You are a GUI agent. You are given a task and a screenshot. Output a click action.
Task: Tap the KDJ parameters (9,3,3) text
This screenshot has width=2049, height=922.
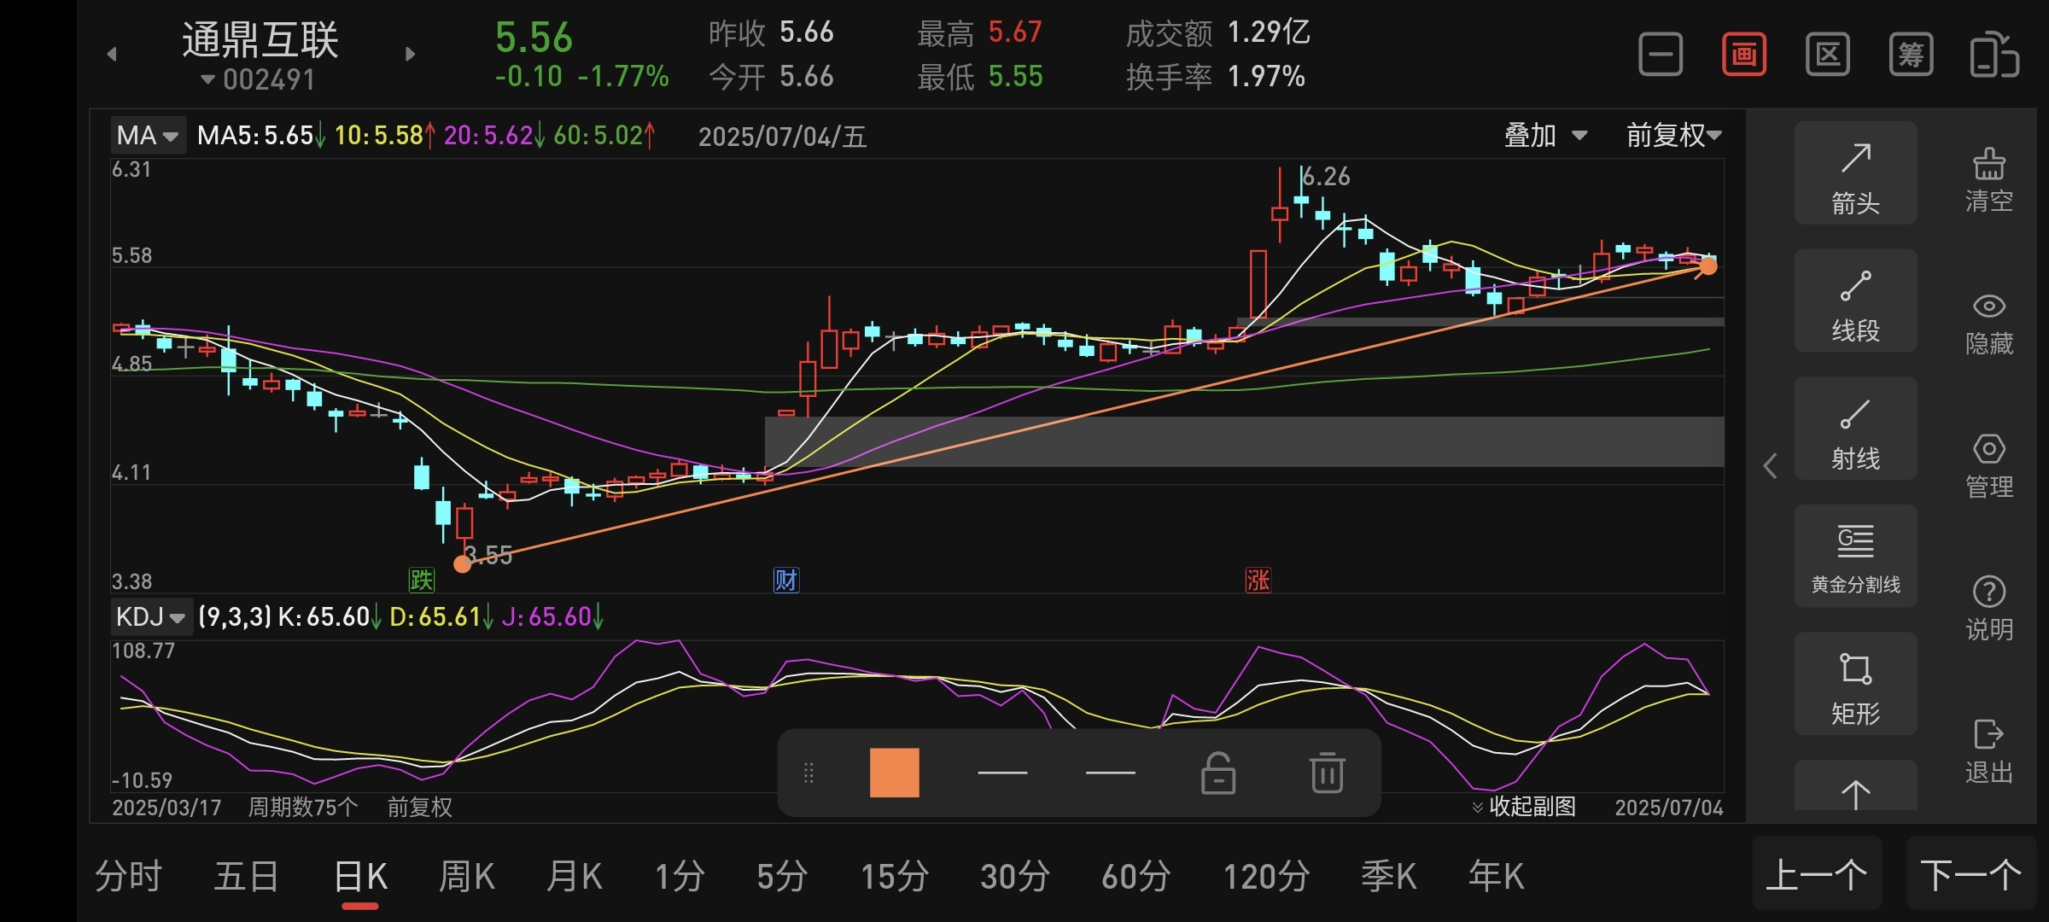pos(235,616)
